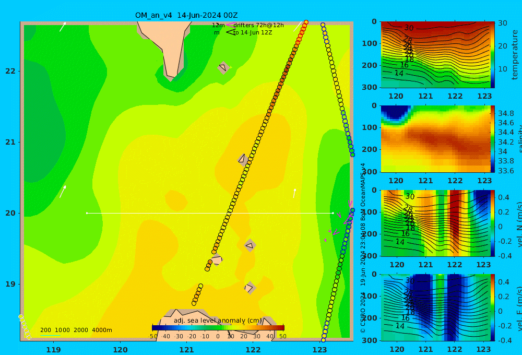Screen dimensions: 522x355
Task: Click the white current arrow near 20.3N 122.6E
Action: pyautogui.click(x=294, y=193)
